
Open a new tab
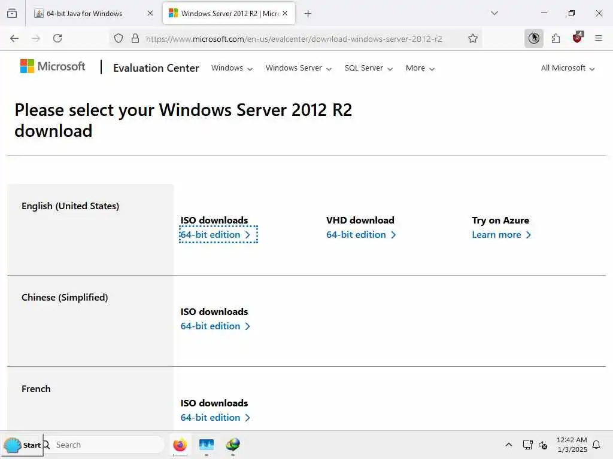(x=308, y=14)
